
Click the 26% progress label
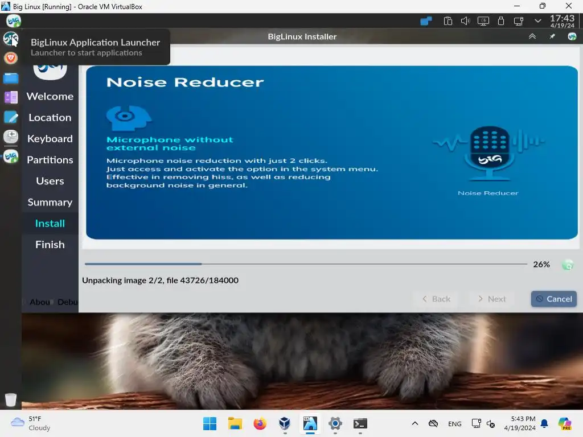[x=541, y=264]
